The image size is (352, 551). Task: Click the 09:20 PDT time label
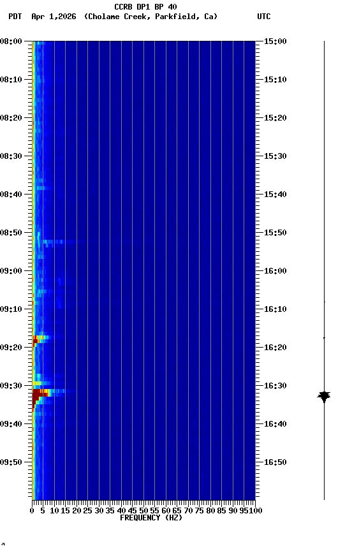[11, 348]
